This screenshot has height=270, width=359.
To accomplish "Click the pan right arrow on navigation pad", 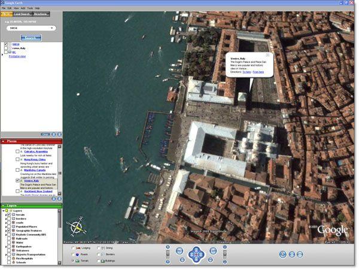I will pyautogui.click(x=201, y=254).
